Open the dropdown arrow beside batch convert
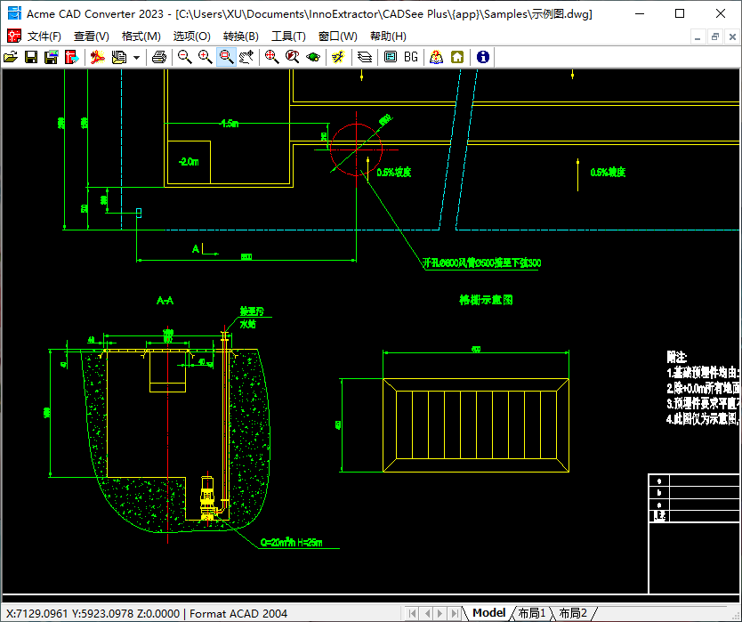This screenshot has height=622, width=742. click(x=136, y=58)
